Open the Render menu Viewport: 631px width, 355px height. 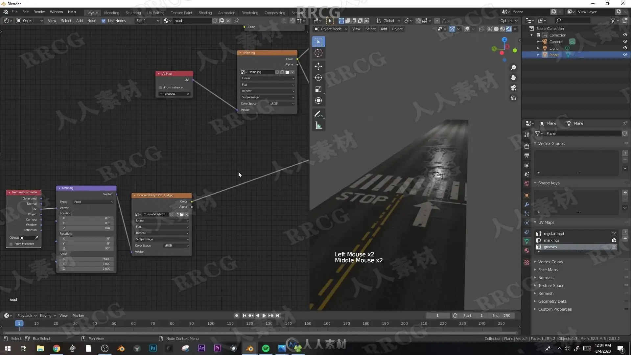pos(39,12)
